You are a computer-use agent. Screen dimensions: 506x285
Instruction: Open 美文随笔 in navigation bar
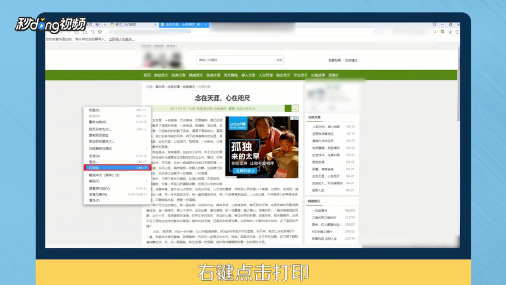(231, 75)
